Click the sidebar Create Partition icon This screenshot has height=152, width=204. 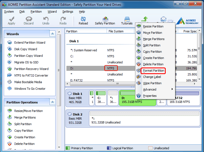[x=10, y=137]
